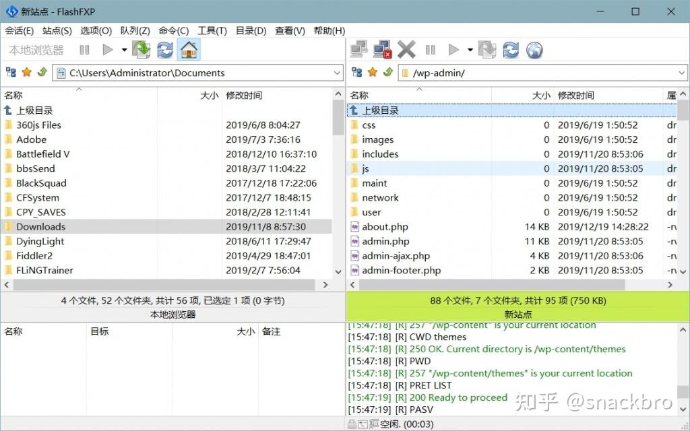This screenshot has height=431, width=690.
Task: Open the local path dropdown arrow
Action: point(337,72)
